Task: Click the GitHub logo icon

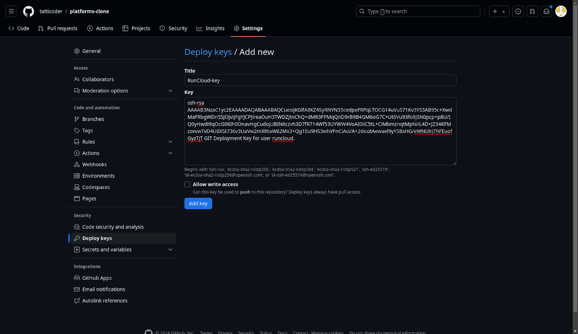Action: coord(29,11)
